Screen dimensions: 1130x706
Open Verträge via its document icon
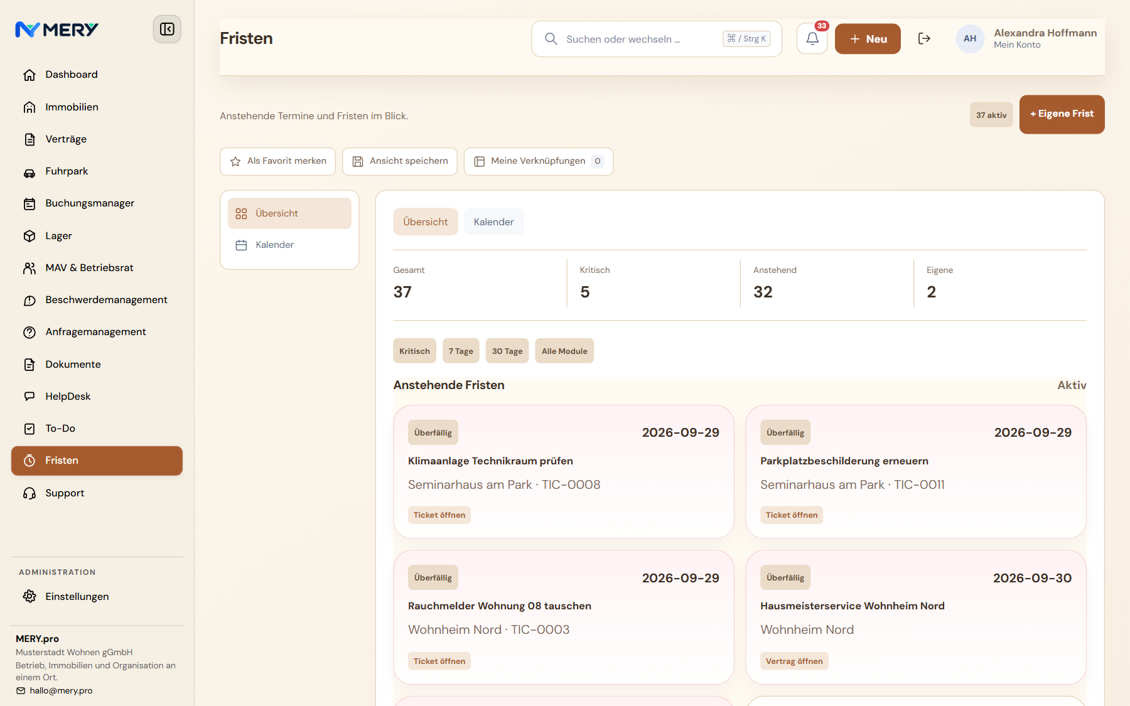[x=30, y=139]
